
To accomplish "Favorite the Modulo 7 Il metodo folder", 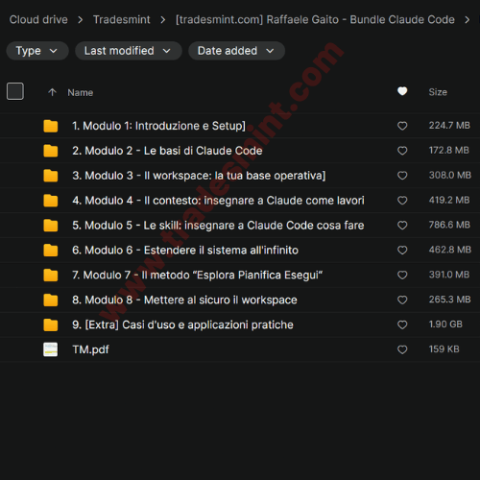I will point(402,275).
